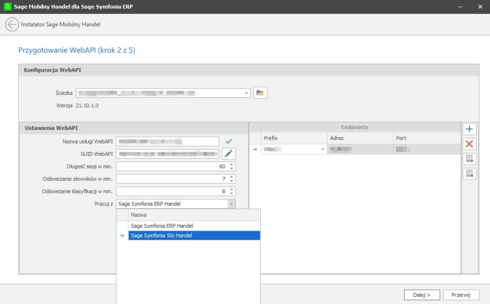Click the add-row list icon beside Endpointy
490x304 pixels.
[469, 159]
